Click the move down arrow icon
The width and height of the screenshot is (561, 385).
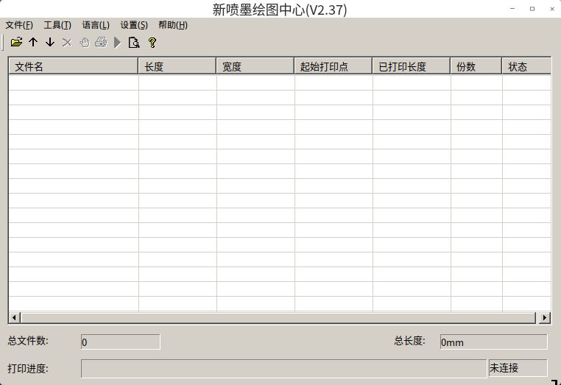point(50,43)
